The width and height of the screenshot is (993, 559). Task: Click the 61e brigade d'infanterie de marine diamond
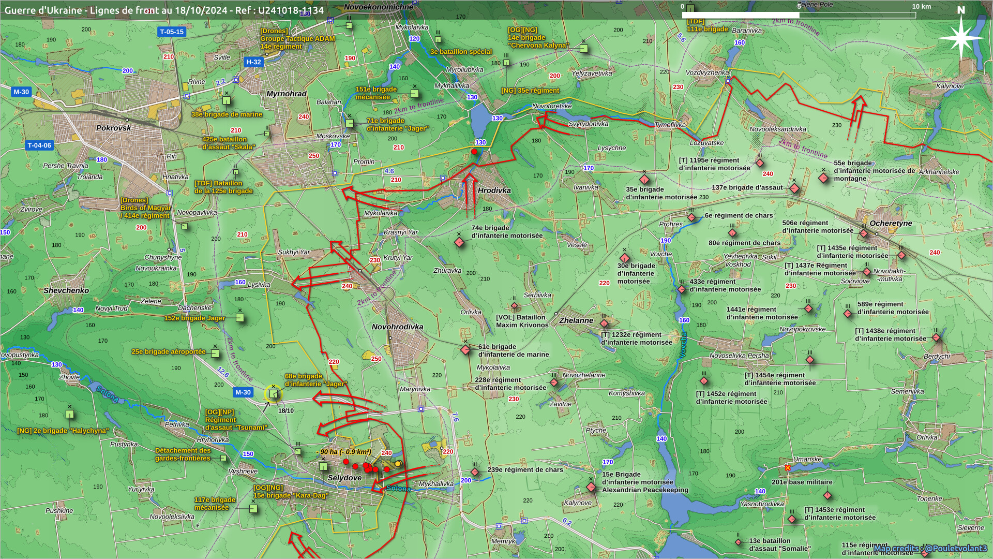[x=465, y=350]
